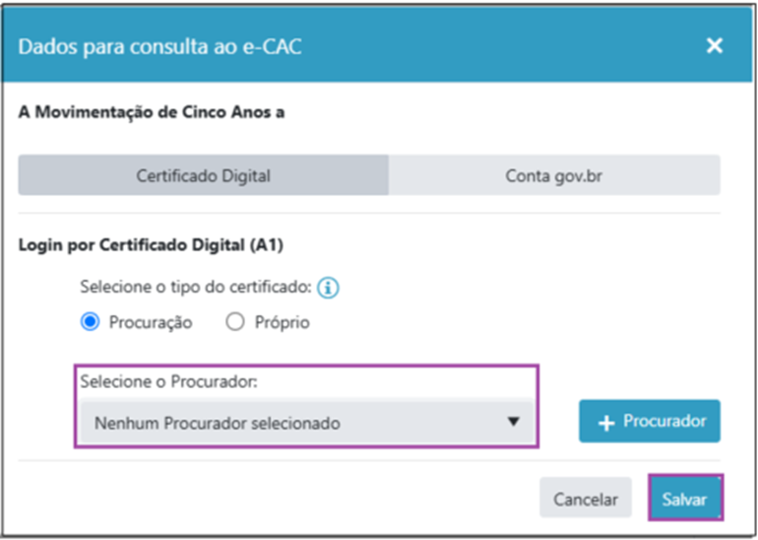
Task: Expand the Procurador dropdown arrow
Action: 514,422
